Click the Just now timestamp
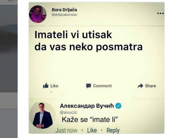 66,130
